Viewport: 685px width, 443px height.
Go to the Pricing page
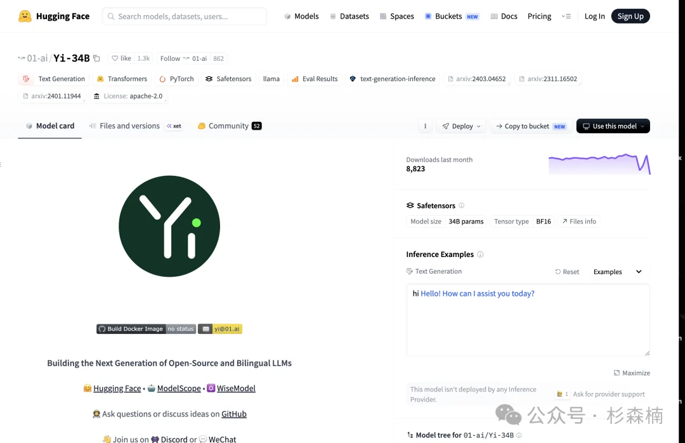pyautogui.click(x=539, y=16)
